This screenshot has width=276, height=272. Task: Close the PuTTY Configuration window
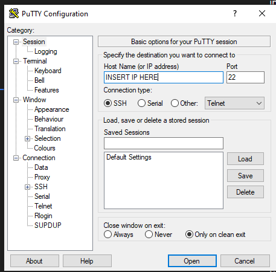(262, 13)
